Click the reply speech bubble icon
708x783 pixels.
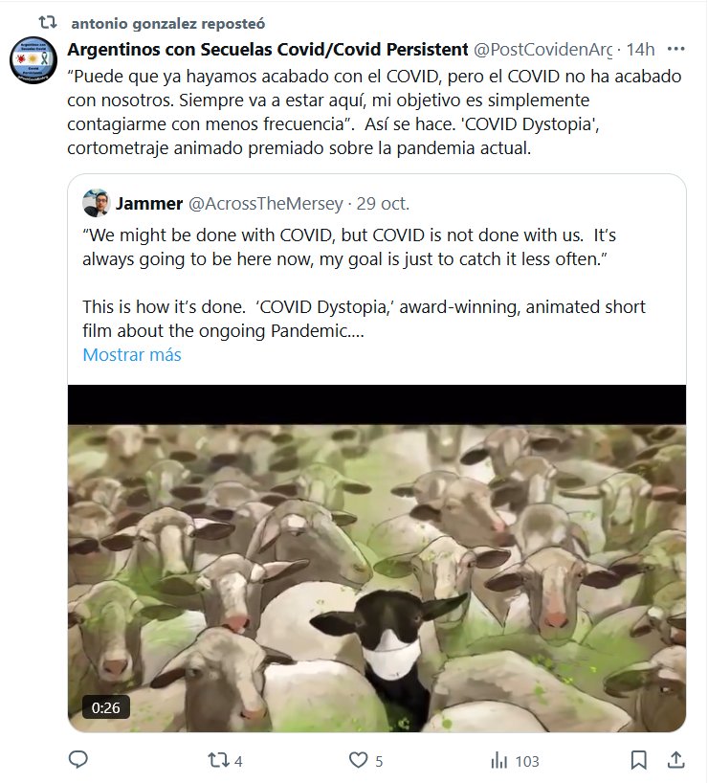coord(79,760)
